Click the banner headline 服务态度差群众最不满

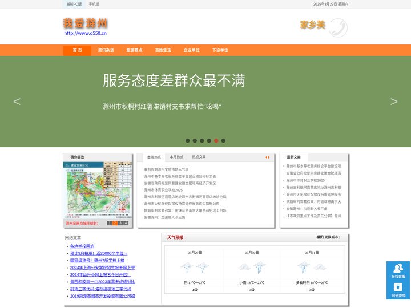[x=174, y=80]
